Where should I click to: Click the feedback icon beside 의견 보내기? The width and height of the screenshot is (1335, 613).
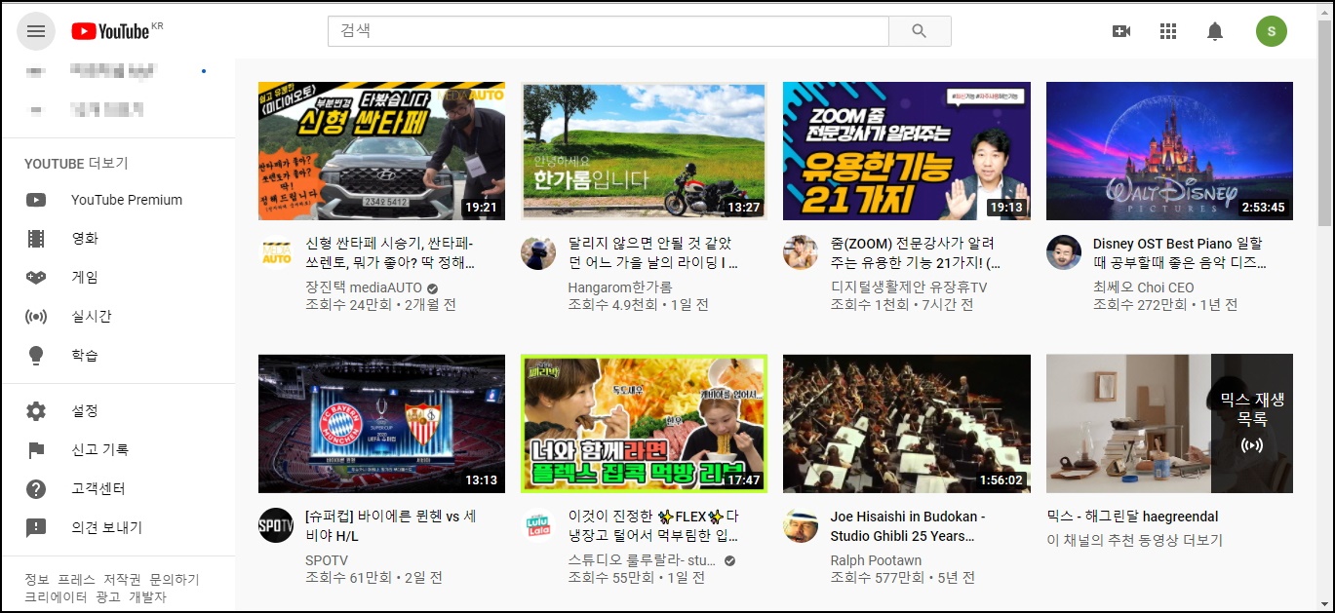pos(36,528)
